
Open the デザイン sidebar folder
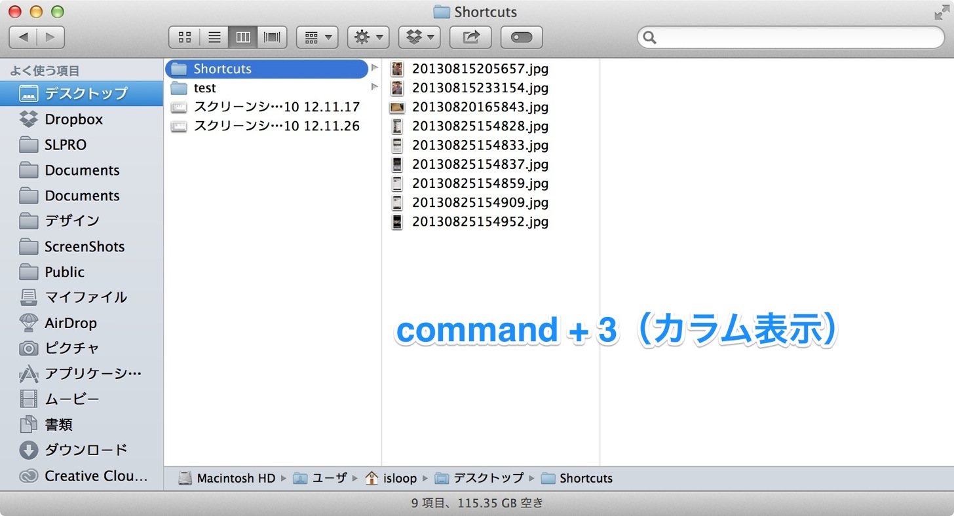(81, 221)
